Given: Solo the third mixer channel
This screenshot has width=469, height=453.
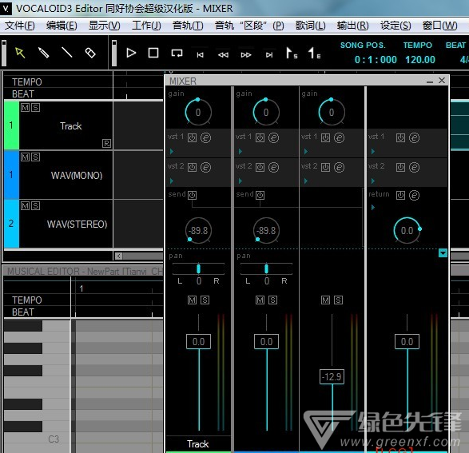Looking at the screenshot, I should (x=338, y=300).
